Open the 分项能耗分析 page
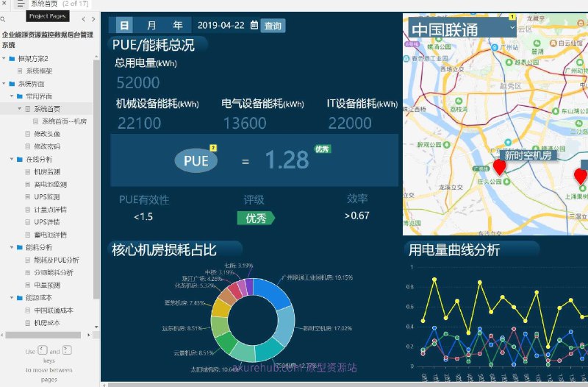 pyautogui.click(x=54, y=272)
